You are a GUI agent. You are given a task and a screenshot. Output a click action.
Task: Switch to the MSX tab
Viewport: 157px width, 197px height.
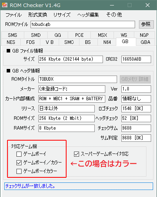click(102, 35)
